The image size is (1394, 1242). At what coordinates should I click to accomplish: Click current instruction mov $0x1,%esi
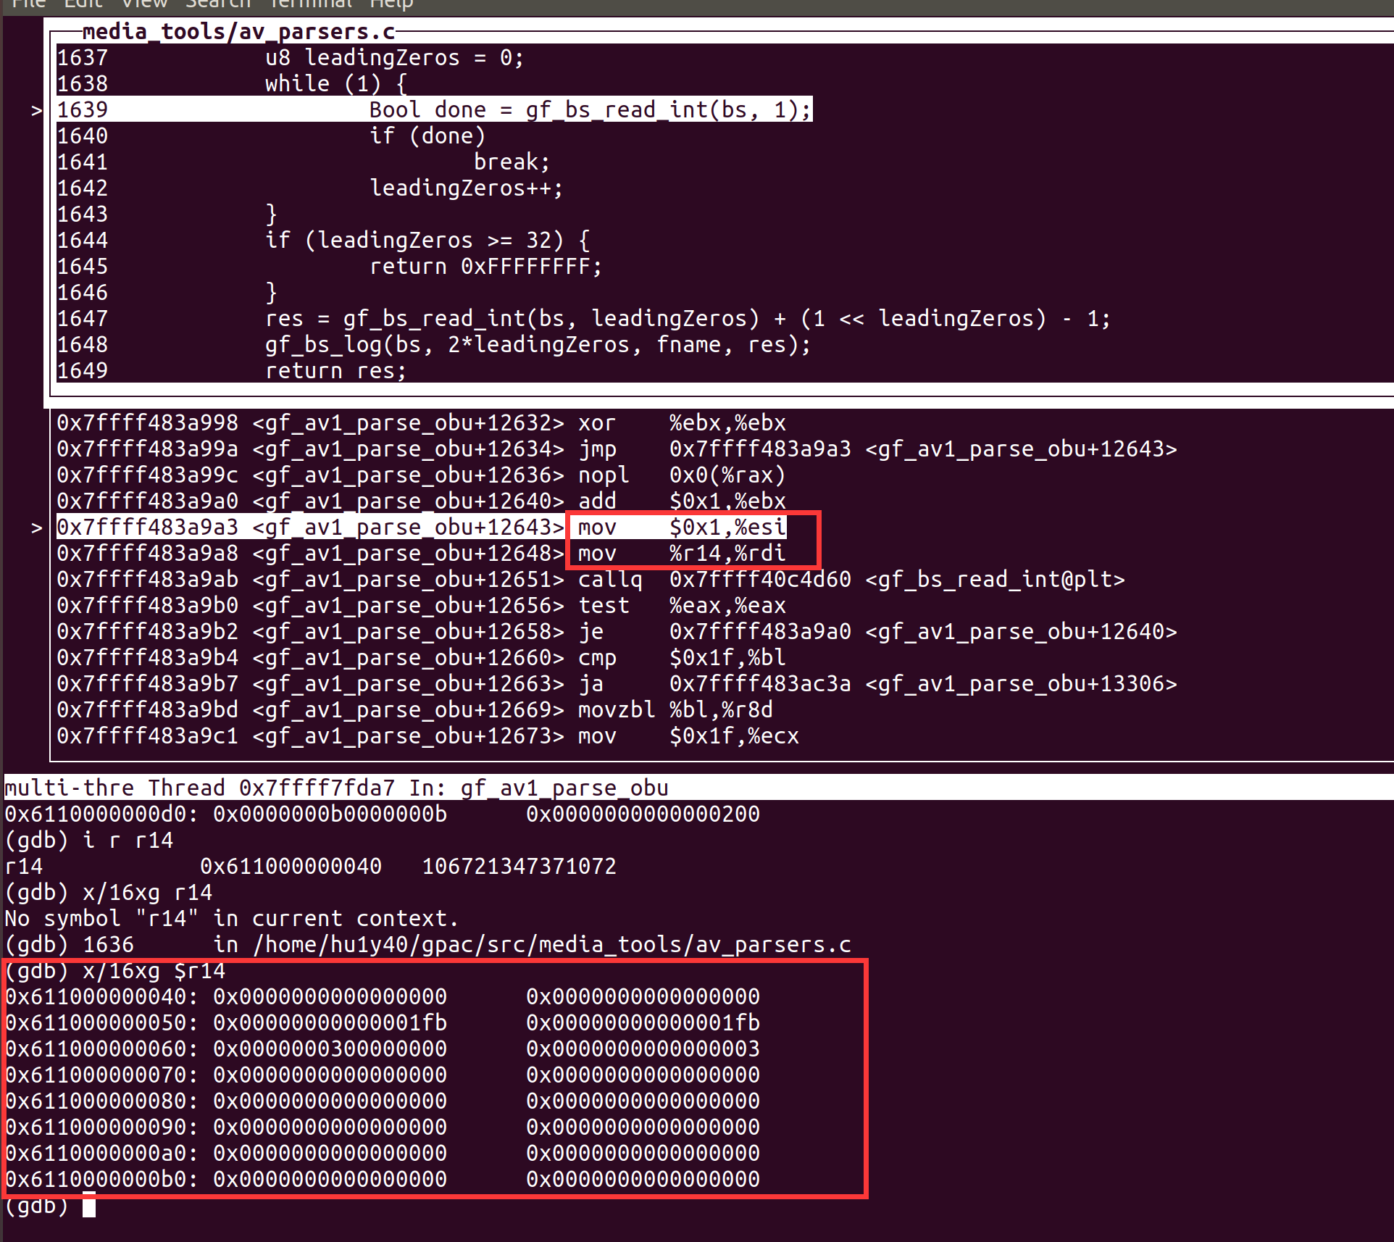pos(421,527)
